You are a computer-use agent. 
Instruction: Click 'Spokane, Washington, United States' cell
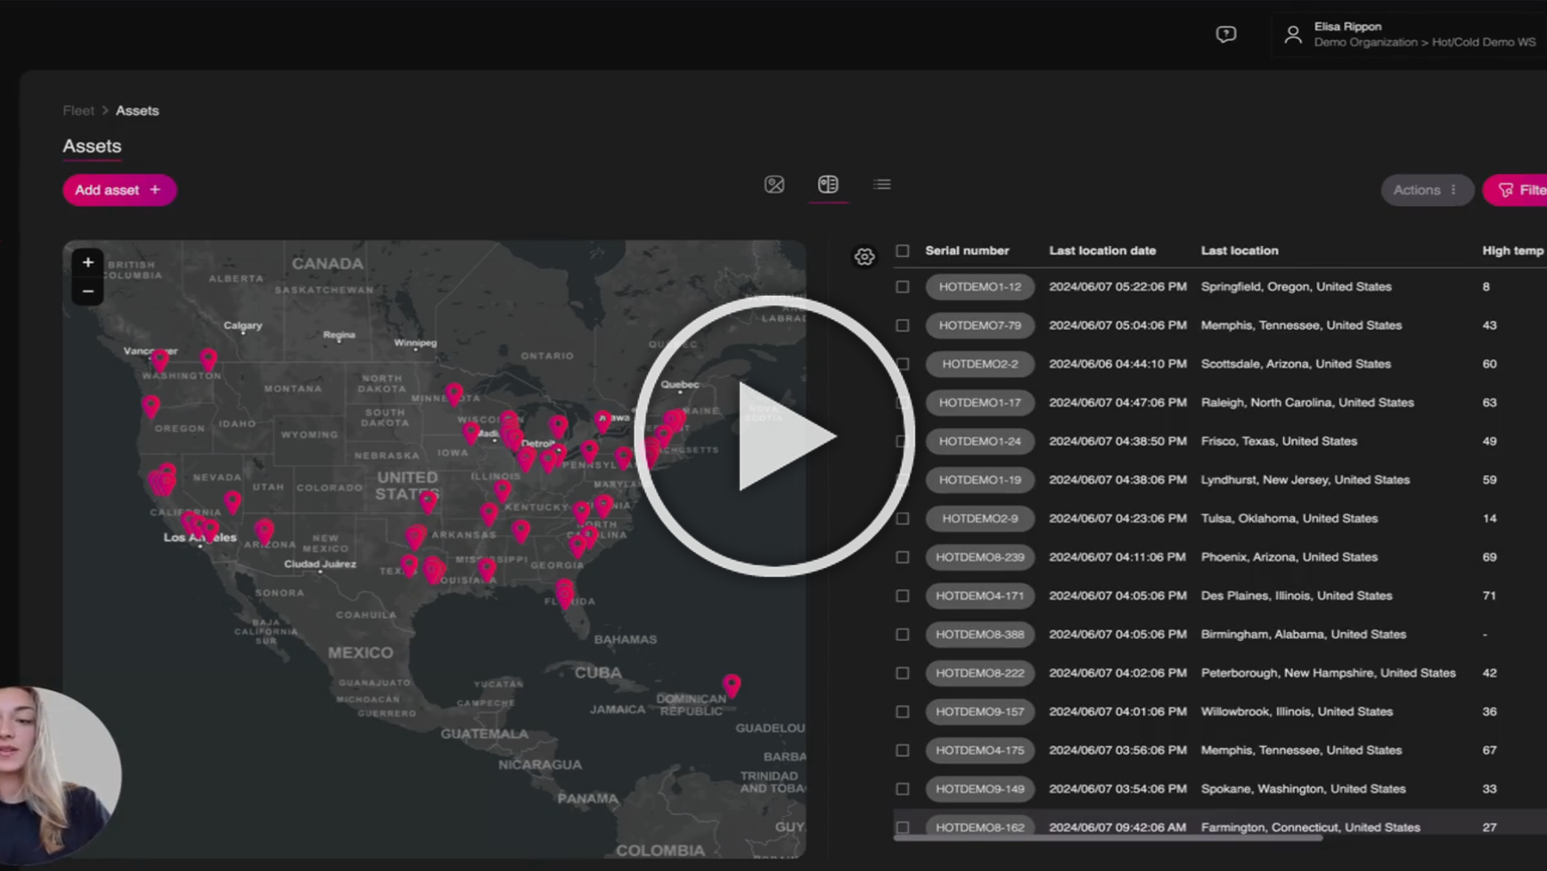[x=1303, y=789]
